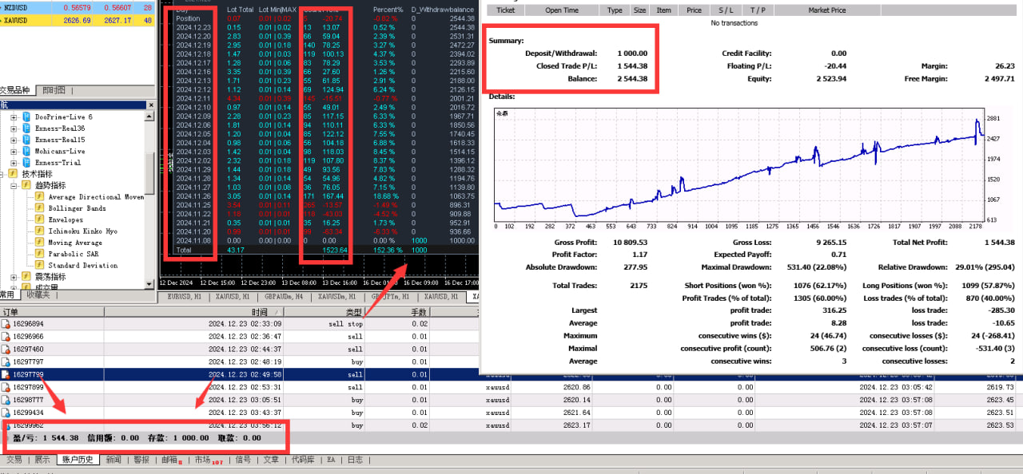Click the Average Directional Movement indicator icon

click(x=39, y=196)
